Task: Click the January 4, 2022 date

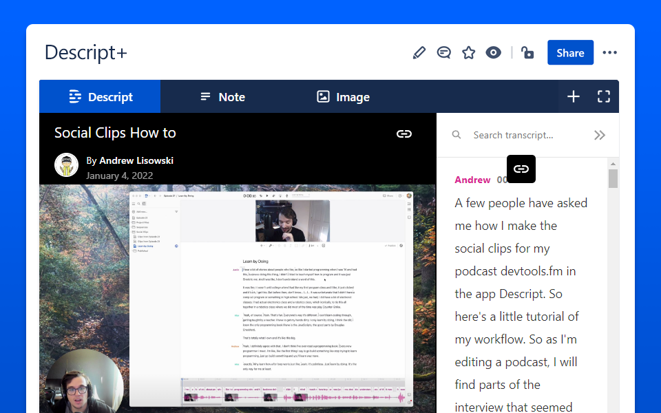Action: pyautogui.click(x=119, y=176)
